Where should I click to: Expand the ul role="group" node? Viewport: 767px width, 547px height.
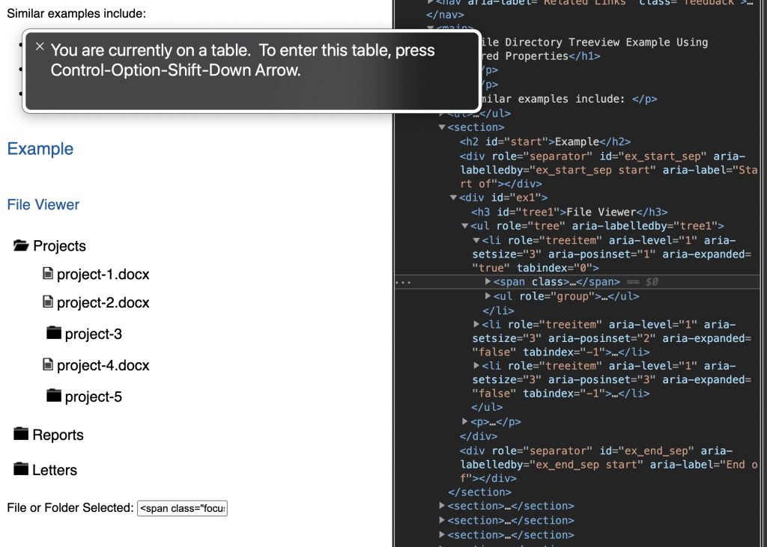pyautogui.click(x=488, y=296)
